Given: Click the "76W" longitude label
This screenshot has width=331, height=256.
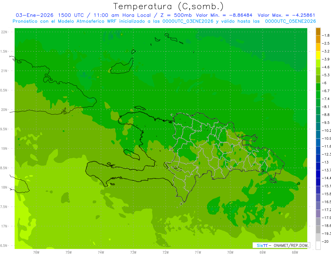Looking at the screenshot, I should [36, 252].
